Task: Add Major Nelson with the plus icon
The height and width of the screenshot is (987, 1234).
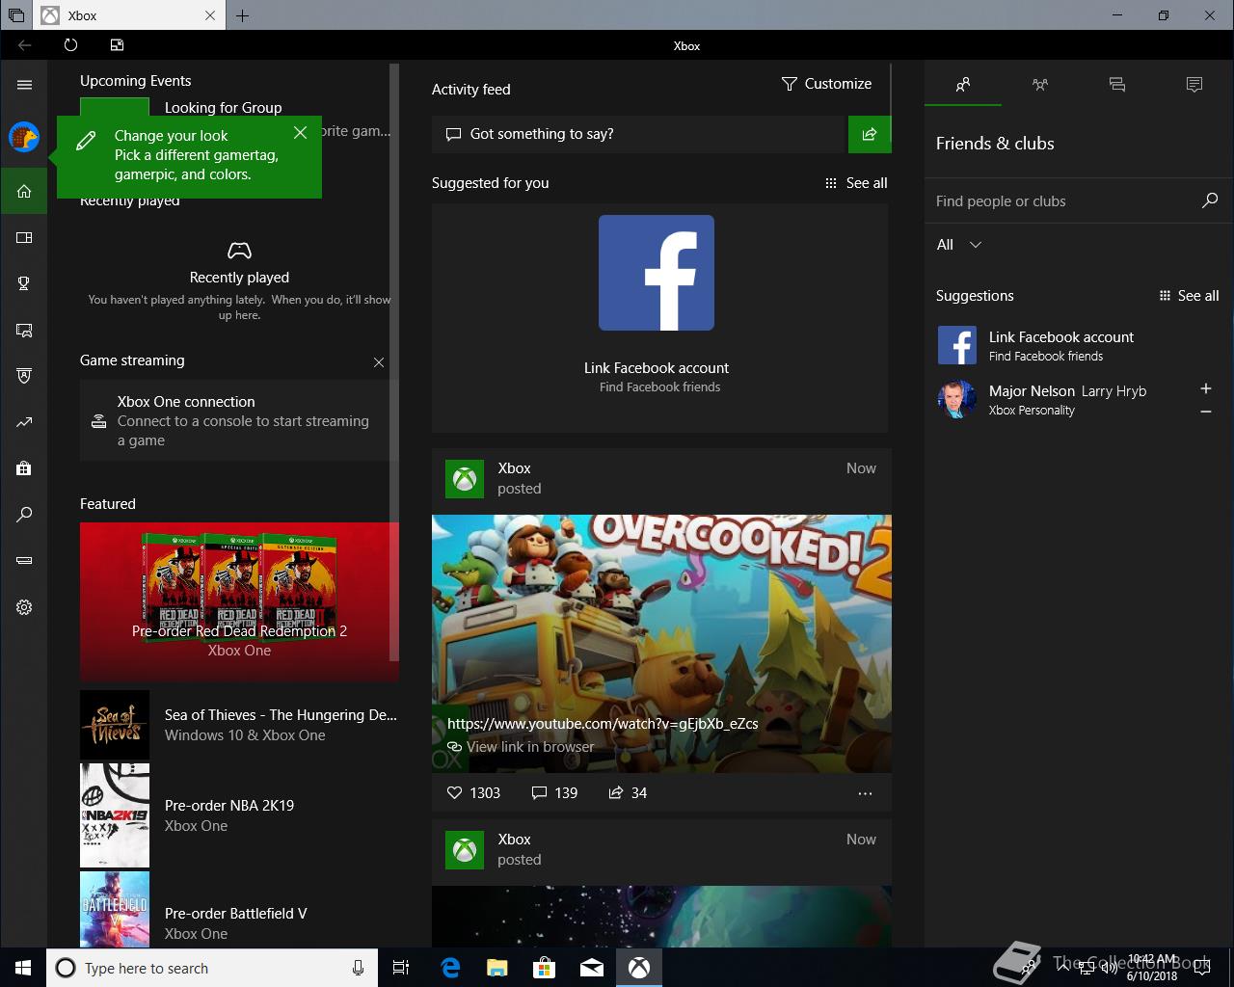Action: pyautogui.click(x=1205, y=388)
